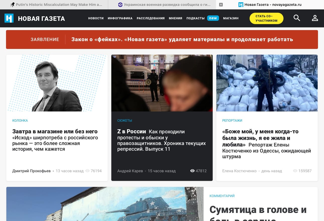Select Мнения from the top navigation

click(175, 18)
